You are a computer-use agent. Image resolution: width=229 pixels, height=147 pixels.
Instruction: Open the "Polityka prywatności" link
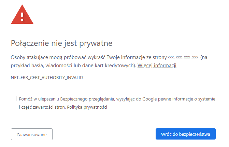click(x=87, y=107)
